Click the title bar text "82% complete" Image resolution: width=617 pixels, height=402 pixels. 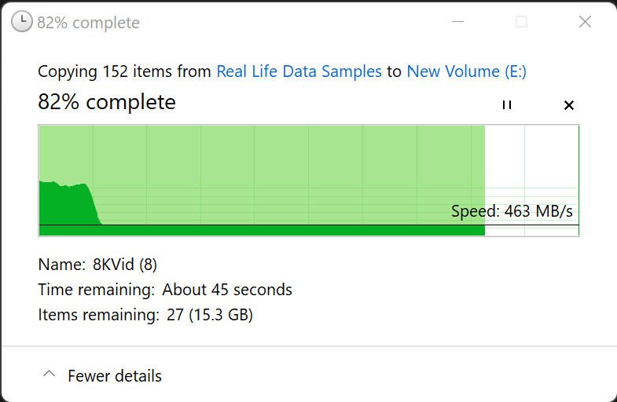(x=88, y=23)
